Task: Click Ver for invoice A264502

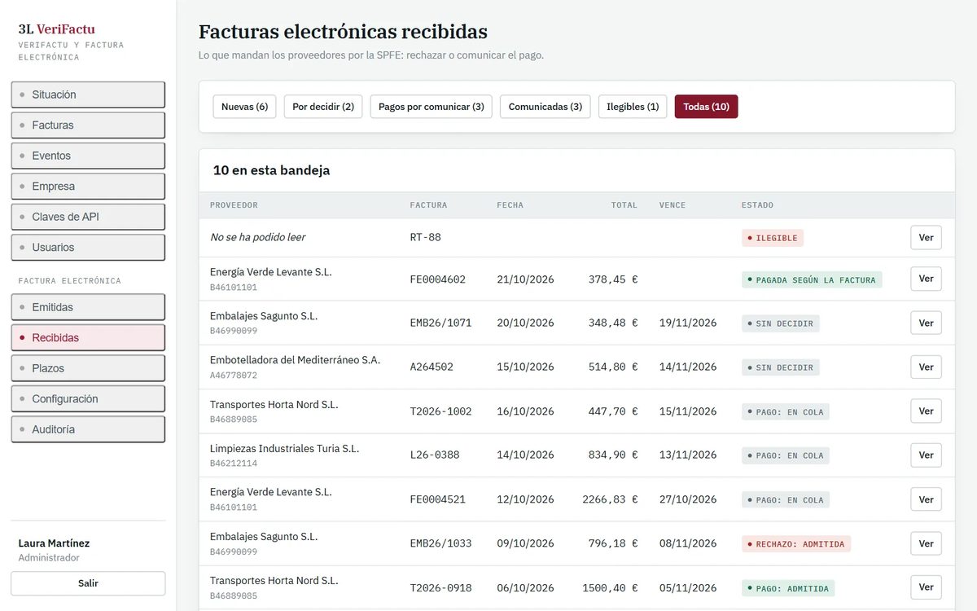Action: (926, 367)
